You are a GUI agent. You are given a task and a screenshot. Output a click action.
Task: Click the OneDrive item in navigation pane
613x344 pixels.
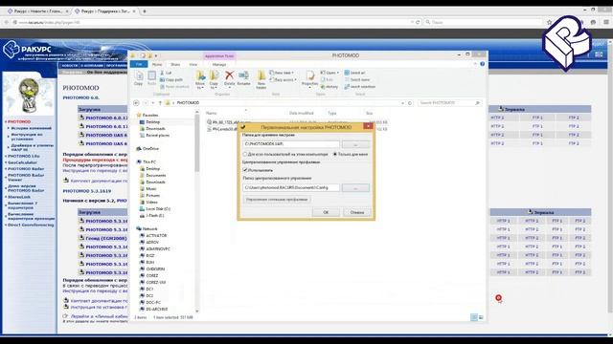(x=150, y=149)
